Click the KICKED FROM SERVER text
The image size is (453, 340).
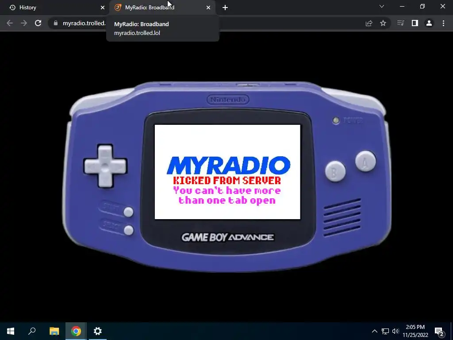(227, 181)
